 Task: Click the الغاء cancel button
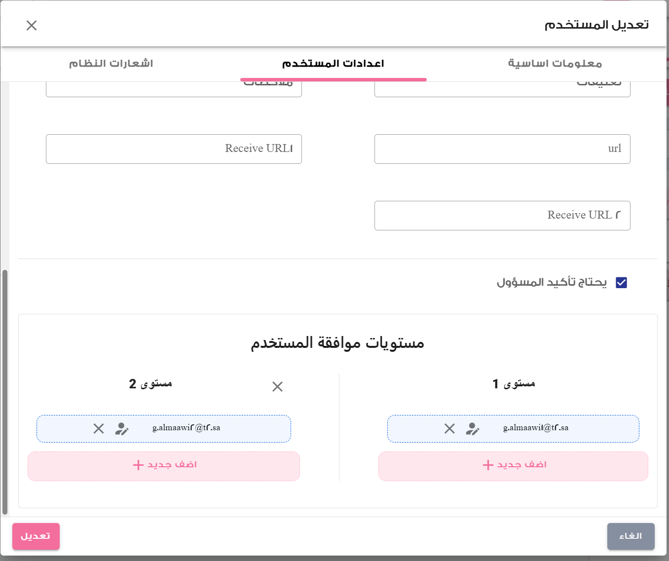click(x=631, y=536)
